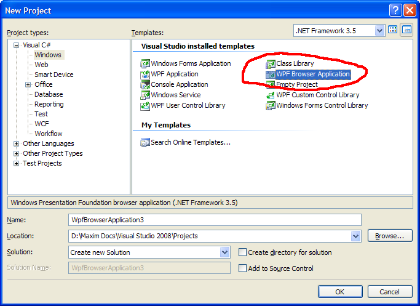Click the Browse... button
Image resolution: width=420 pixels, height=306 pixels.
click(x=390, y=236)
